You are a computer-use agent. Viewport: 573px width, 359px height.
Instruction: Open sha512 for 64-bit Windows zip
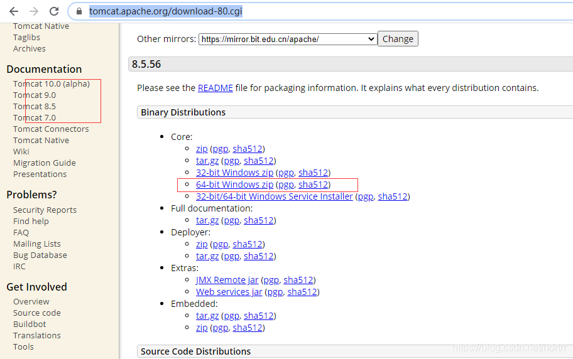point(313,185)
